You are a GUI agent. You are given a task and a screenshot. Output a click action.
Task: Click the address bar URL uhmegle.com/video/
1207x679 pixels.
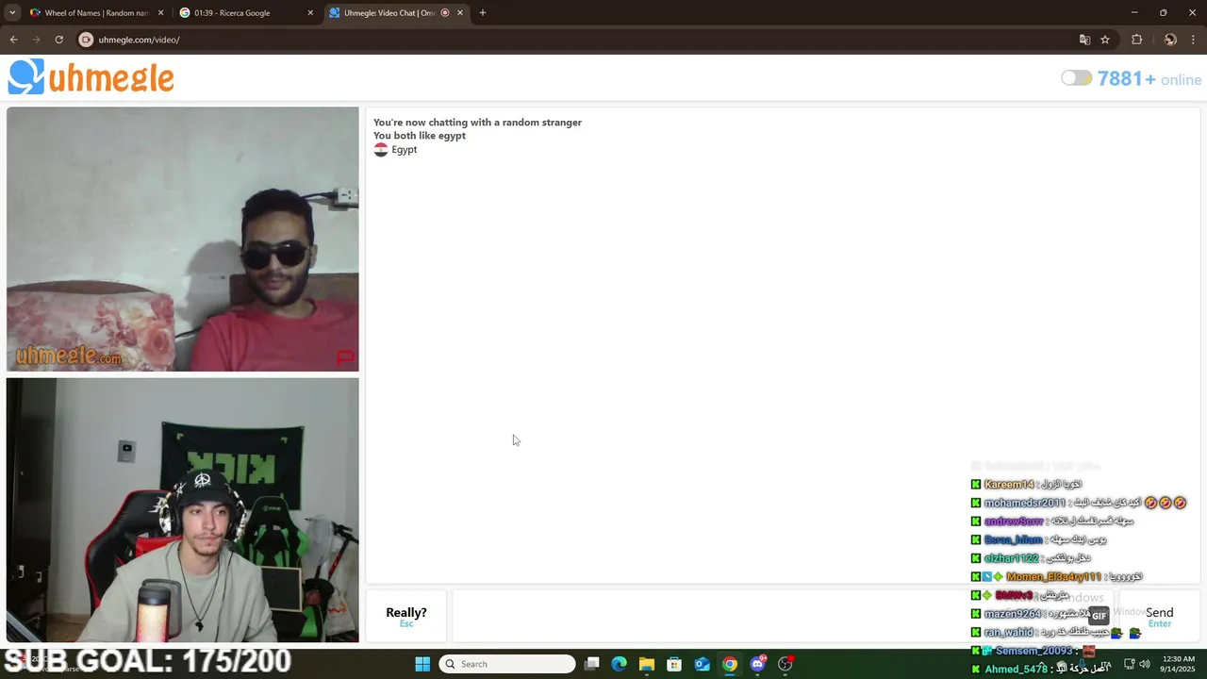pyautogui.click(x=139, y=40)
